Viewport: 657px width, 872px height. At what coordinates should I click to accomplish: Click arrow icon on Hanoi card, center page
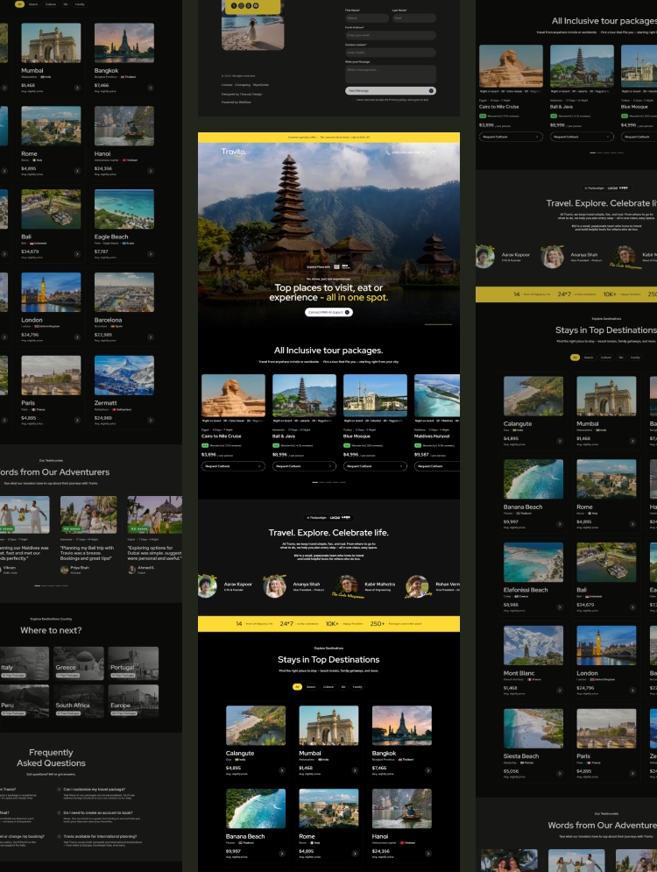coord(428,853)
